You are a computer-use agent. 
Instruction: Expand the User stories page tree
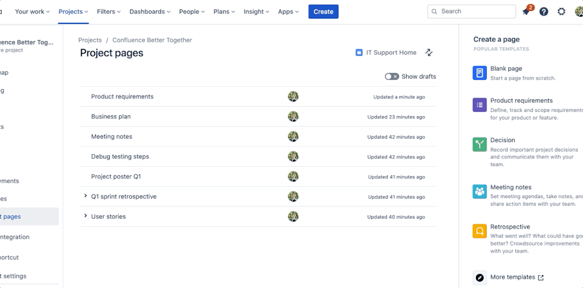coord(86,216)
